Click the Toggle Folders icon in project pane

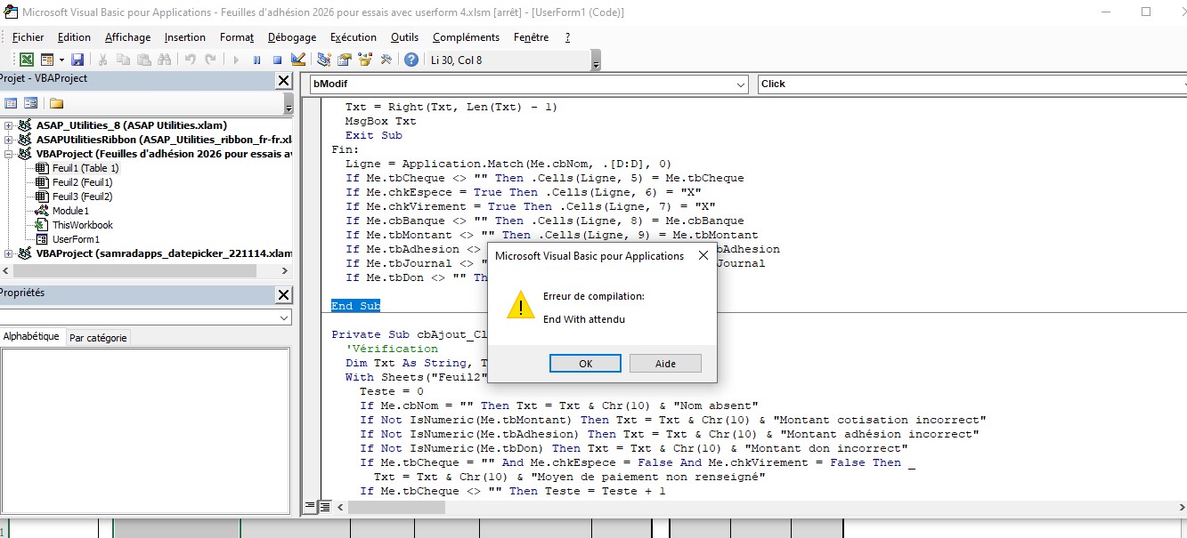click(x=56, y=103)
